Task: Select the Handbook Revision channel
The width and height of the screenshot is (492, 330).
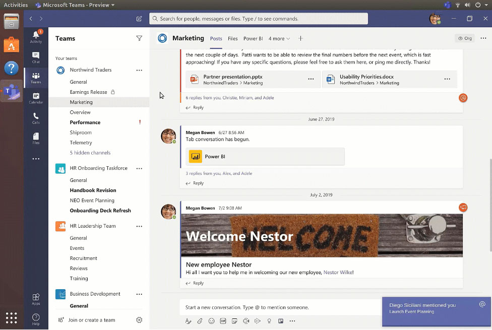Action: 93,190
